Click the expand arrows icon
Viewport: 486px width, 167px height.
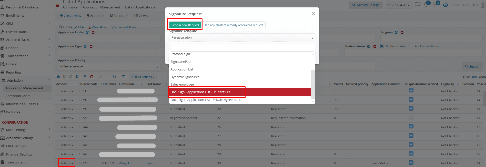click(100, 77)
